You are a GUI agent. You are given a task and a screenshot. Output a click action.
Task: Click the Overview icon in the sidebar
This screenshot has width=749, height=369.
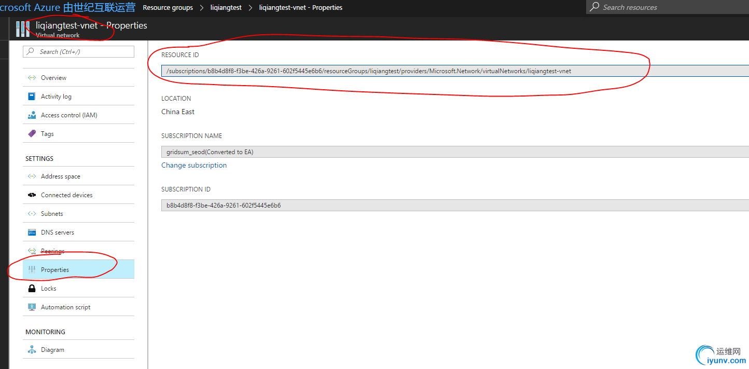click(x=32, y=78)
